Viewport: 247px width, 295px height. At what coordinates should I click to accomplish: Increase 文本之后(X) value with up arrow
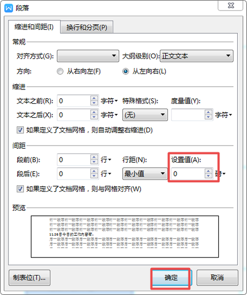click(94, 112)
